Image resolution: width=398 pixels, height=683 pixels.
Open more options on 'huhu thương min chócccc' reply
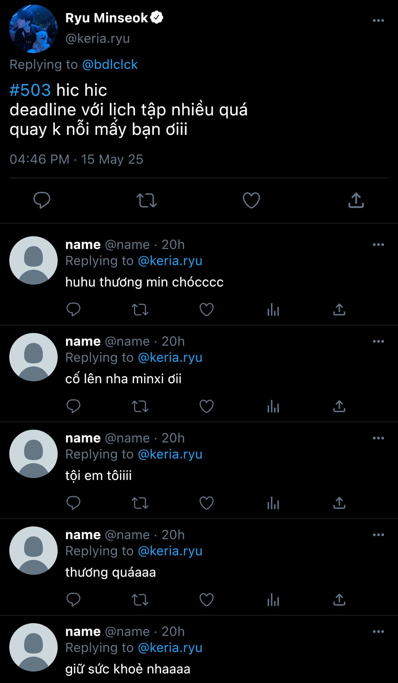point(378,245)
